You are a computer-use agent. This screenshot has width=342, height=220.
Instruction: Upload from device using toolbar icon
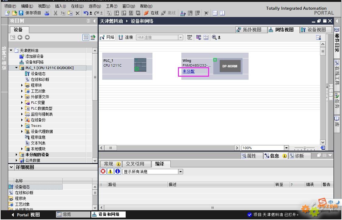click(124, 13)
